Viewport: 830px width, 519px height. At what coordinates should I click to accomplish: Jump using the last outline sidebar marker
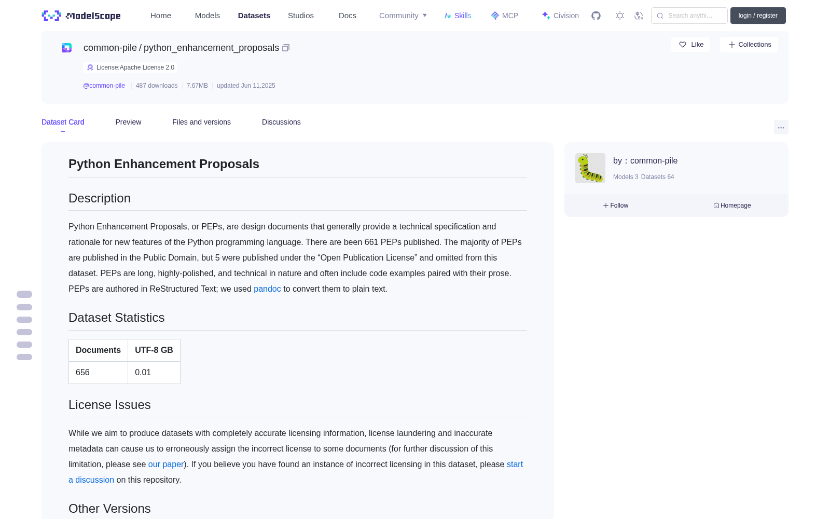(x=24, y=357)
